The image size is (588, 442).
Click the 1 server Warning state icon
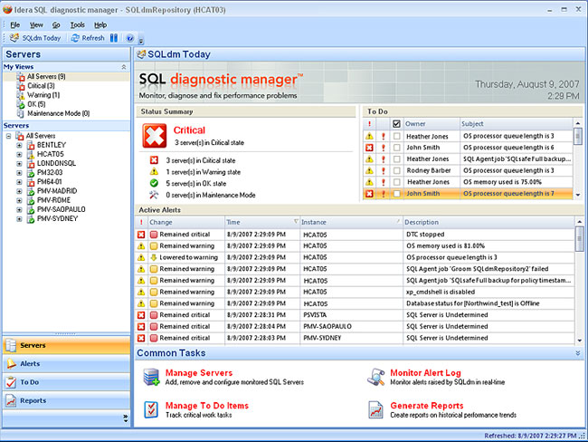(x=154, y=171)
